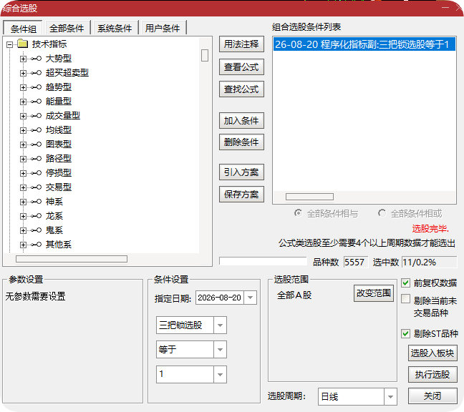Click the key icon beside 成交量型
Viewport: 464px width, 412px height.
pyautogui.click(x=36, y=116)
